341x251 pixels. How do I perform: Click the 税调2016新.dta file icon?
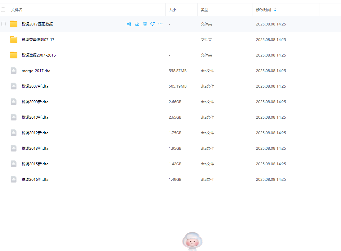14,179
